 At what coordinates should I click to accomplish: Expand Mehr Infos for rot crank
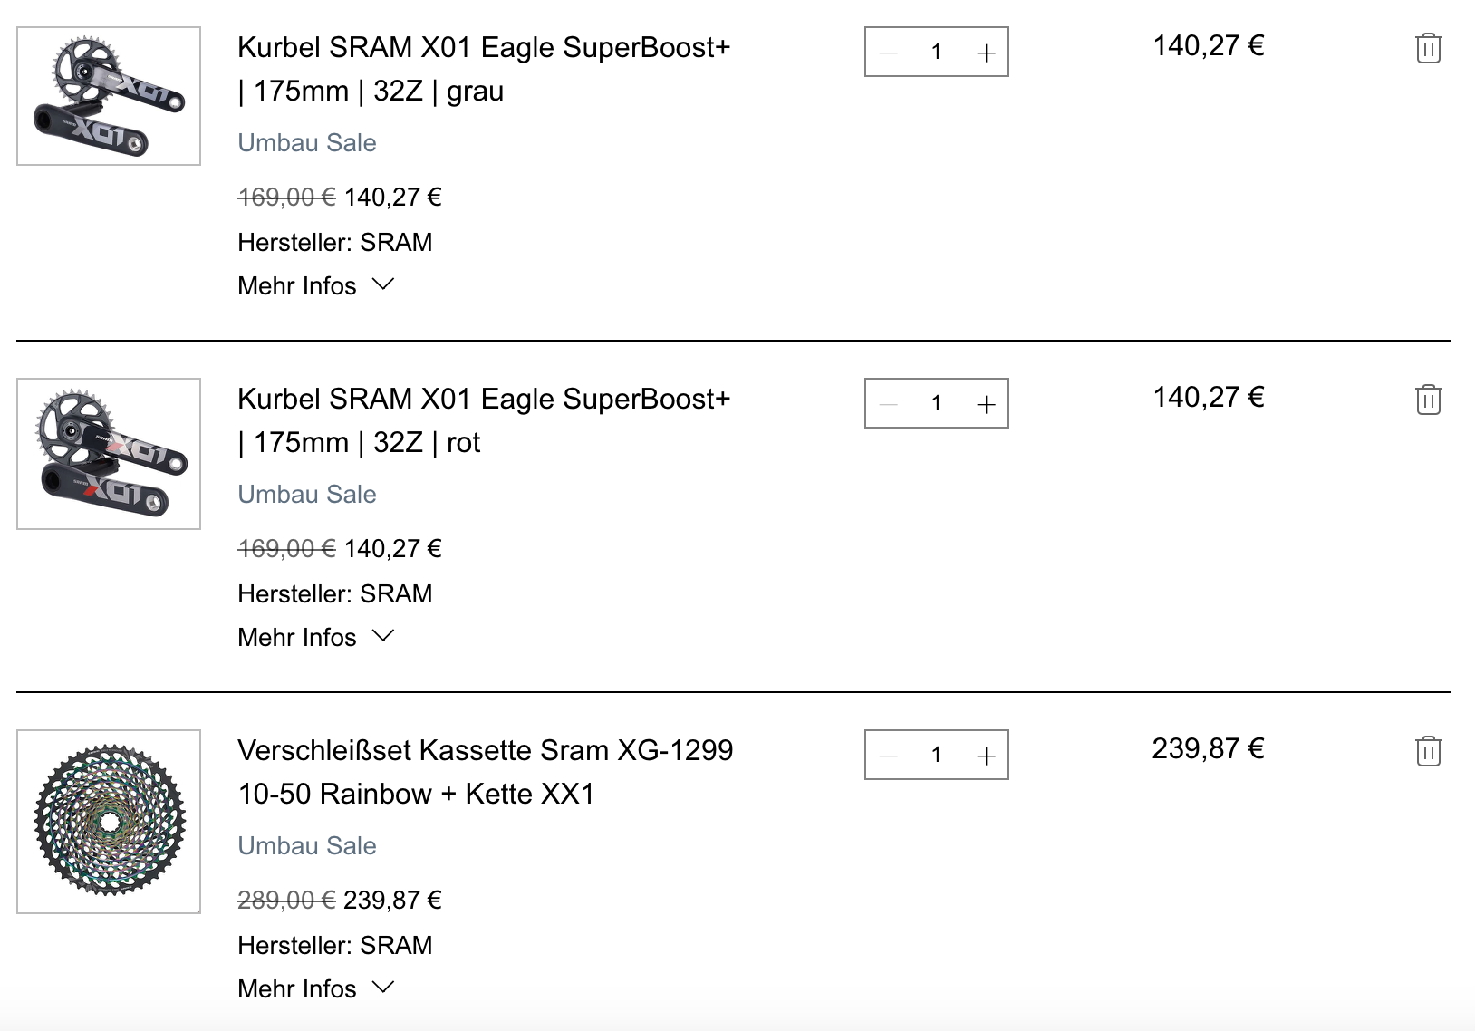tap(315, 637)
